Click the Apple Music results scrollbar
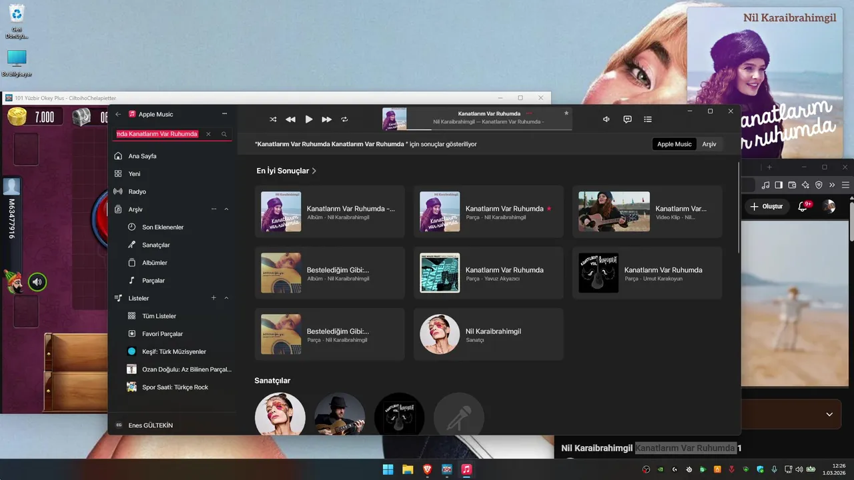 [738, 207]
